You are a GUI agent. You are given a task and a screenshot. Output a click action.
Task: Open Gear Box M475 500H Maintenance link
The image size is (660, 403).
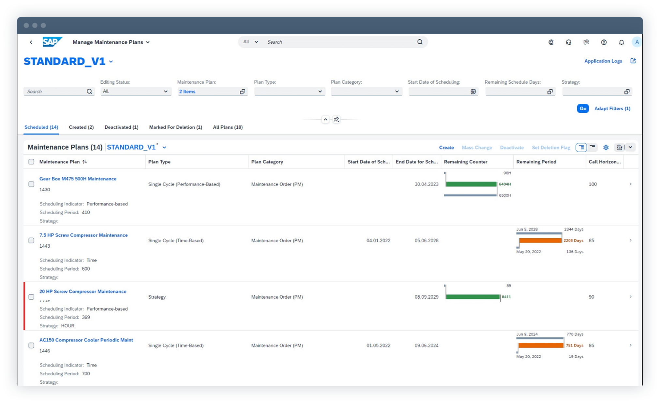coord(78,179)
